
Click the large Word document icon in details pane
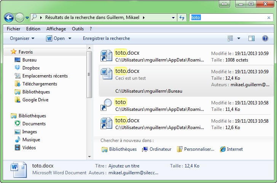click(19, 169)
